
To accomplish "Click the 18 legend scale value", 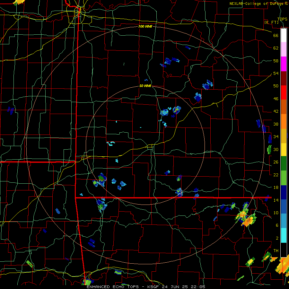I will click(276, 188).
